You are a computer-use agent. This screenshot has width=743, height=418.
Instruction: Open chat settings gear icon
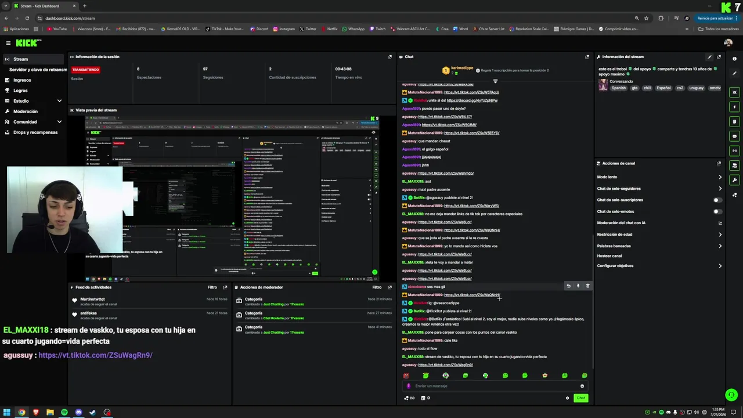(x=567, y=398)
